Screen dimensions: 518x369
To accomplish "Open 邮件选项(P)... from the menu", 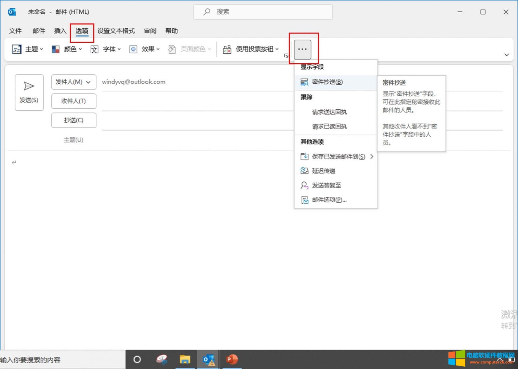I will (336, 200).
